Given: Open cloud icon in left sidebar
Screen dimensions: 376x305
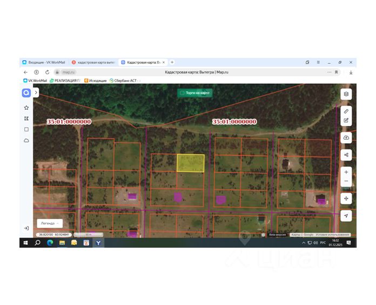Looking at the screenshot, I should [26, 141].
